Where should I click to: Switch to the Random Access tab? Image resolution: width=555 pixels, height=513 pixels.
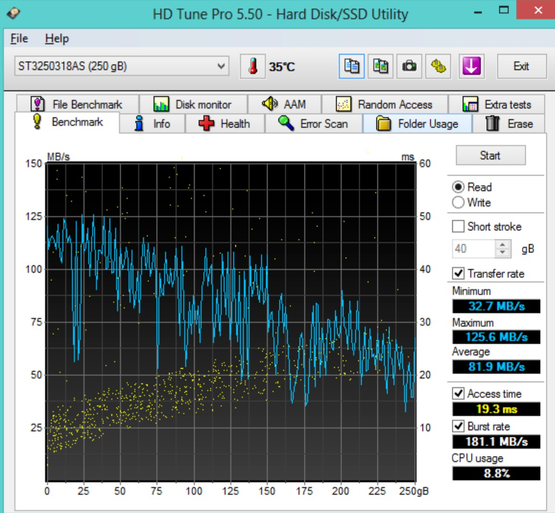[385, 104]
